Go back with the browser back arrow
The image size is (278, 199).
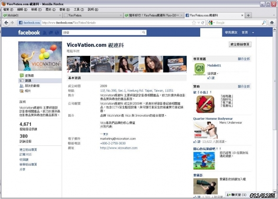click(x=6, y=23)
